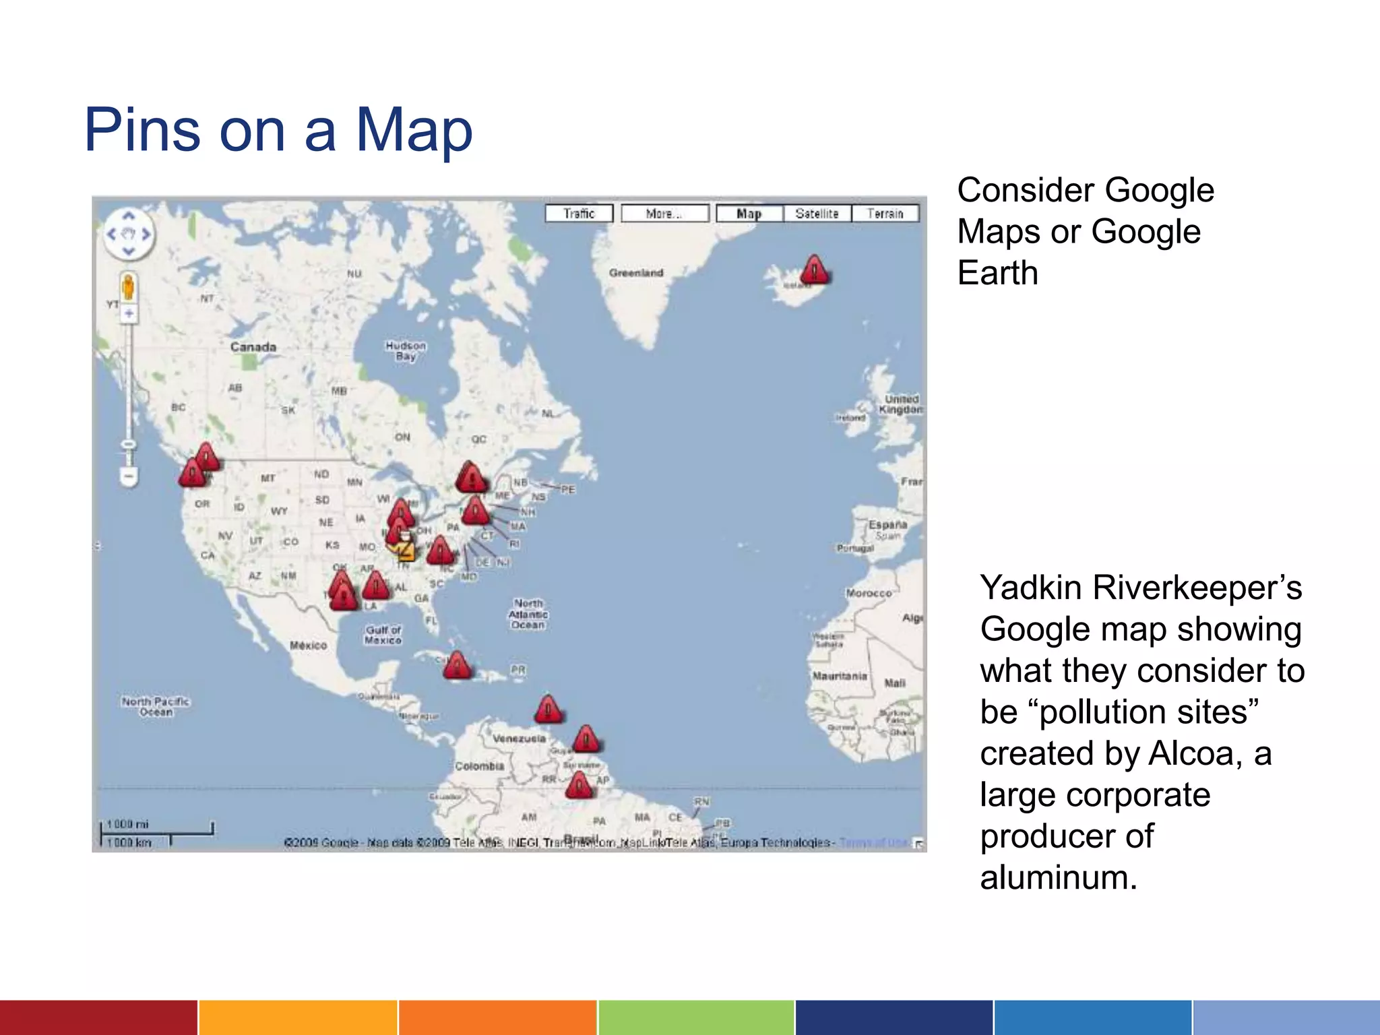The height and width of the screenshot is (1035, 1380).
Task: Select the orange Street View pegman
Action: tap(128, 288)
